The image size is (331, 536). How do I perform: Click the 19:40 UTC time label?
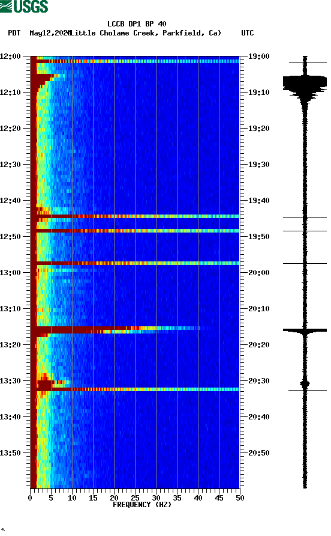(x=258, y=200)
